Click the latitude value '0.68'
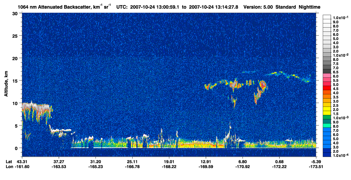This screenshot has width=351, height=180. click(279, 161)
